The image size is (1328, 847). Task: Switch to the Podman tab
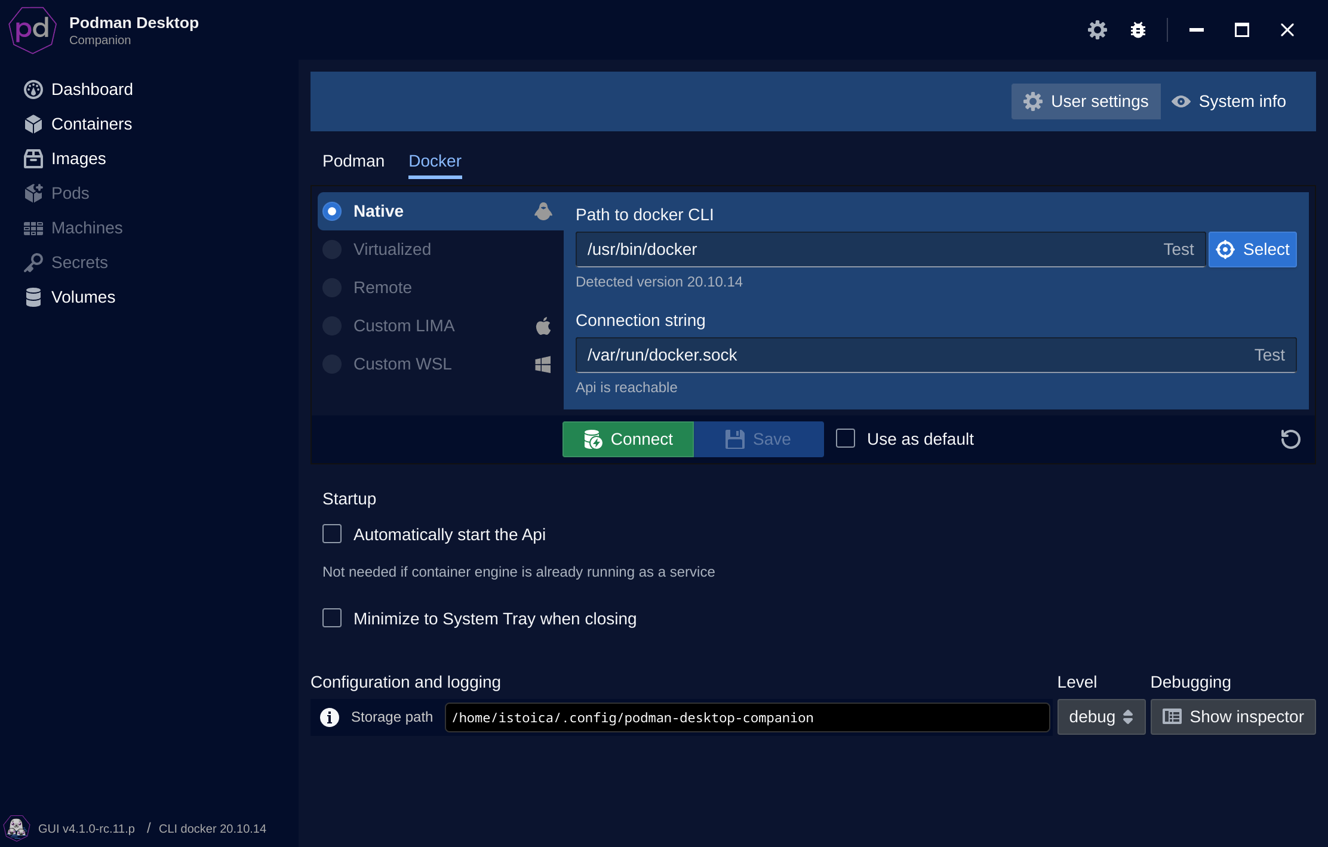coord(353,161)
